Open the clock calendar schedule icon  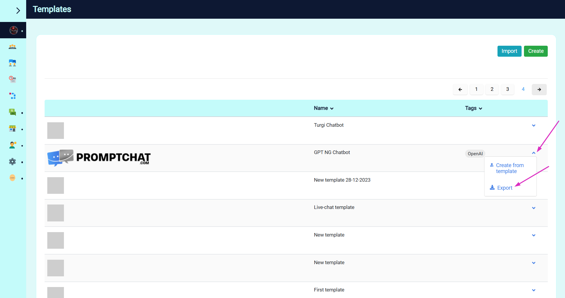pyautogui.click(x=12, y=79)
